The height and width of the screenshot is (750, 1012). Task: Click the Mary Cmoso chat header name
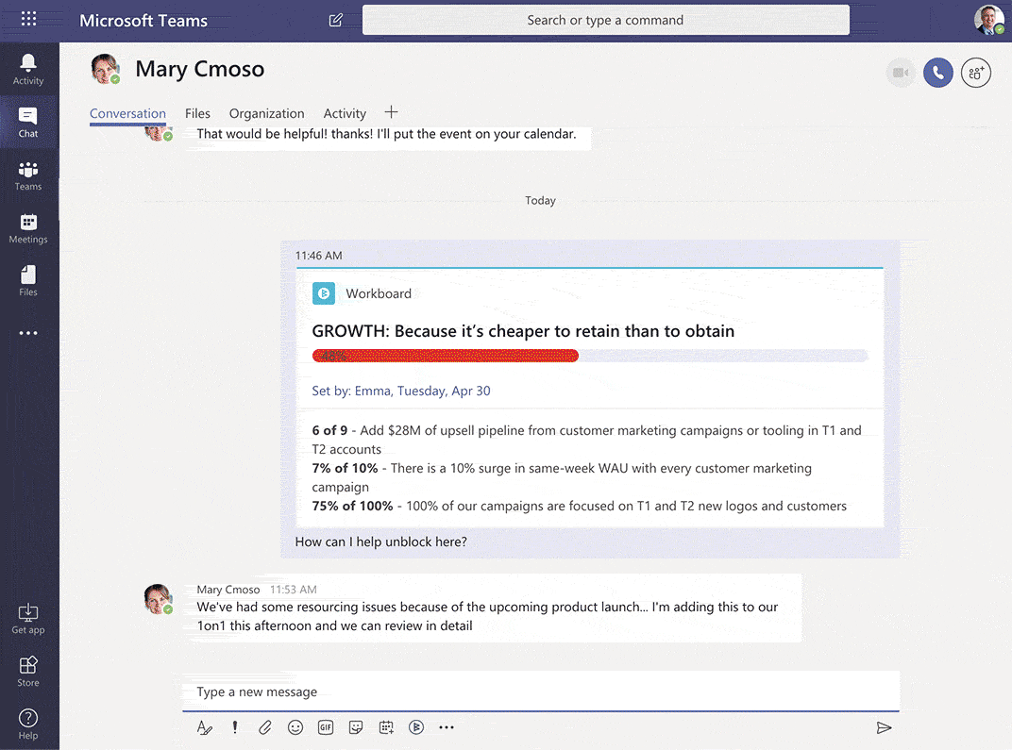click(200, 69)
